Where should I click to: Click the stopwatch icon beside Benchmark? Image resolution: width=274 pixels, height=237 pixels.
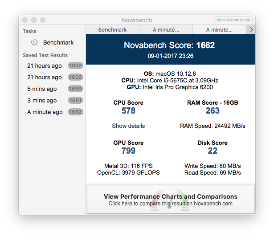tap(34, 42)
